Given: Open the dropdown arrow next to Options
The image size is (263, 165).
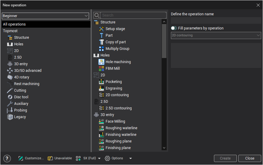Looking at the screenshot, I should 130,158.
